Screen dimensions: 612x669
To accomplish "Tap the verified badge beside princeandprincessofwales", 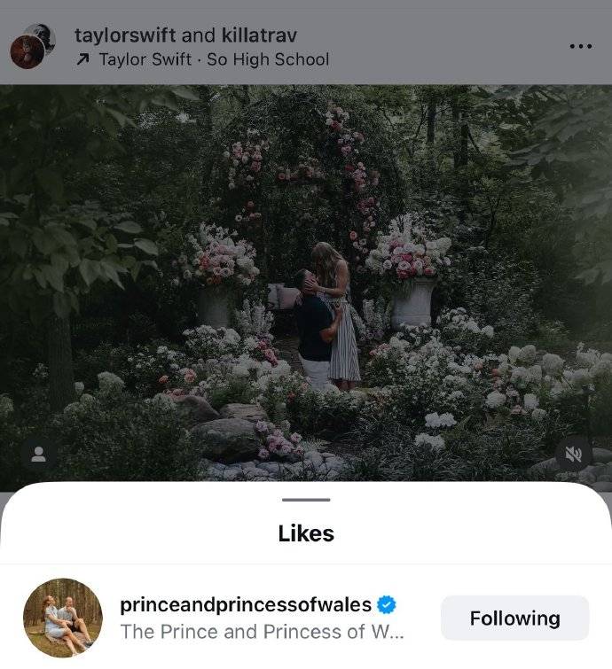I will (386, 604).
